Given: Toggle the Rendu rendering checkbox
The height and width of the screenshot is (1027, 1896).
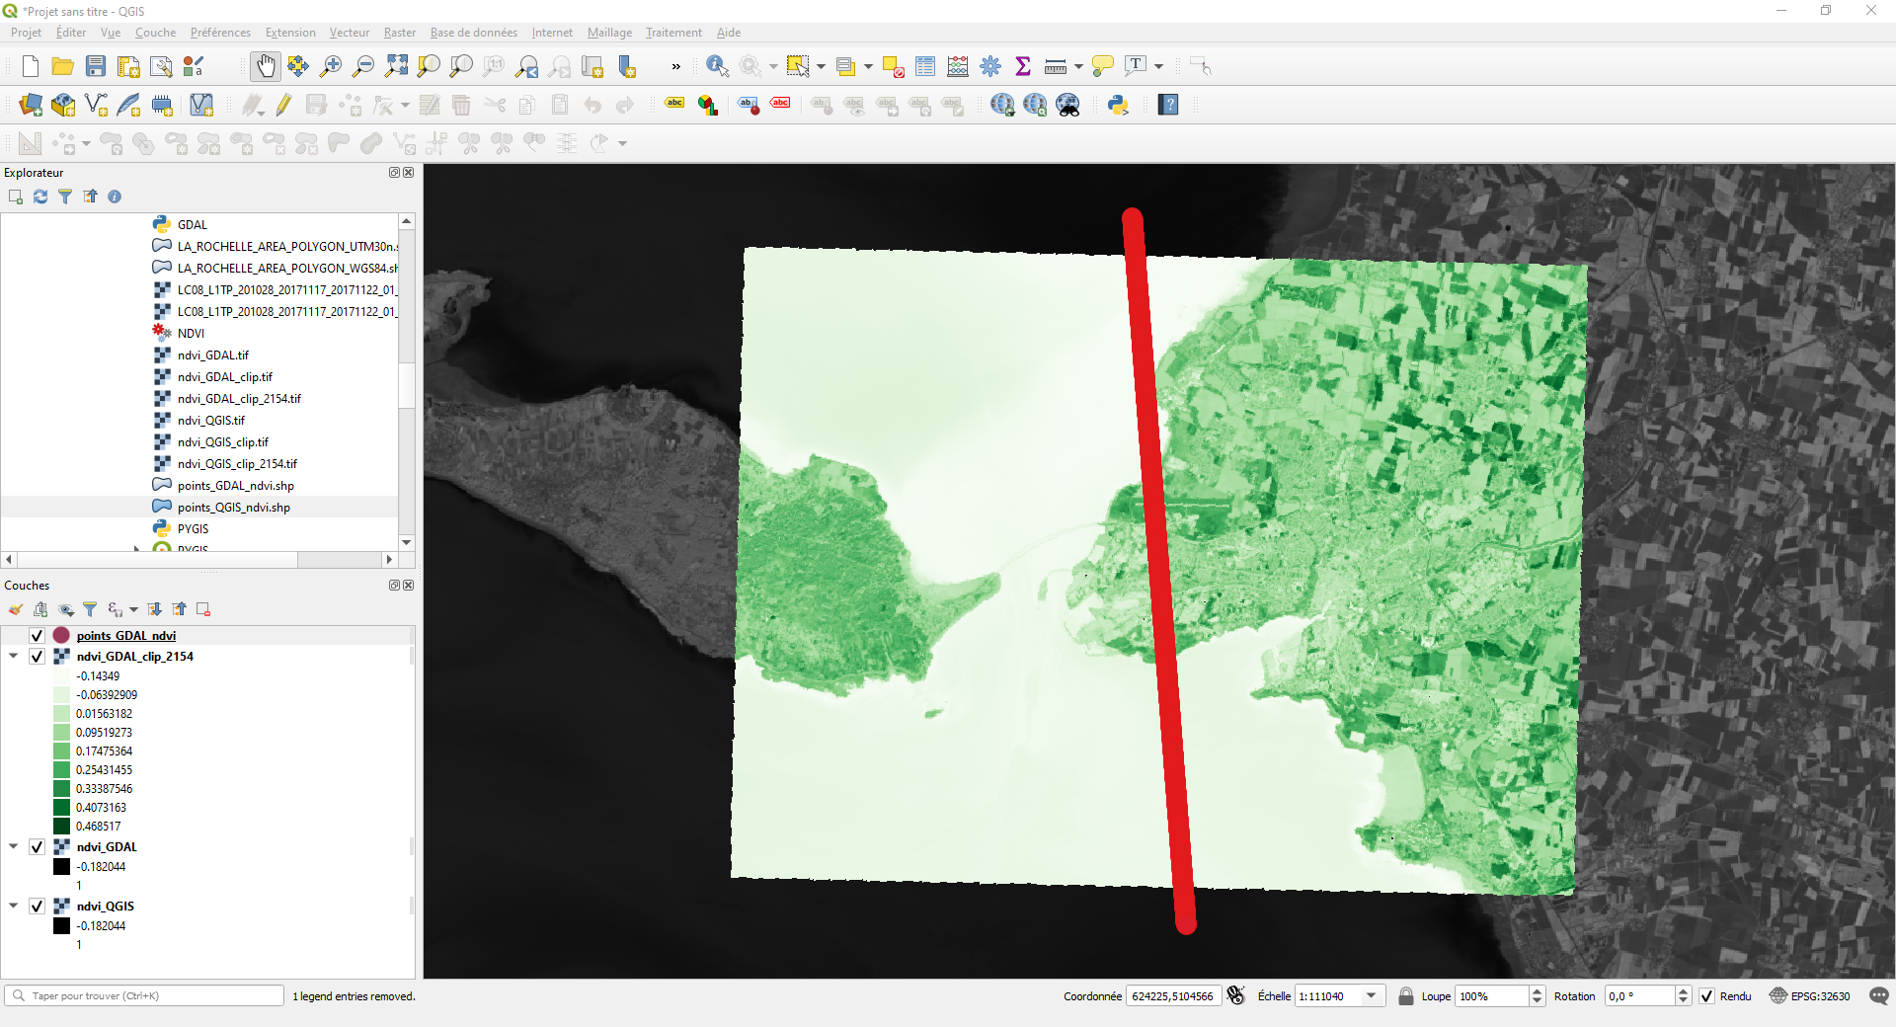Looking at the screenshot, I should point(1706,995).
